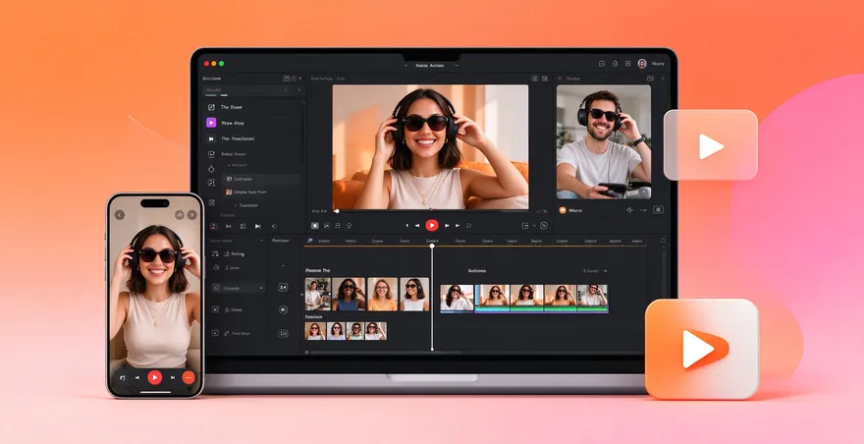Viewport: 864px width, 444px height.
Task: Click the list icon beside the user avatar
Action: [628, 64]
